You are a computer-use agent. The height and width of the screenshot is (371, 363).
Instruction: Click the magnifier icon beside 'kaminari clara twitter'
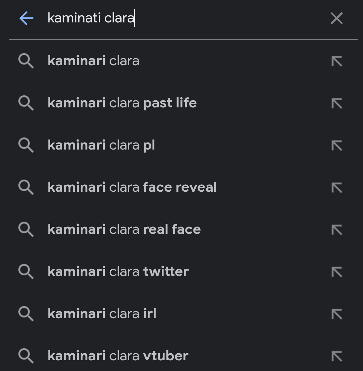click(26, 272)
